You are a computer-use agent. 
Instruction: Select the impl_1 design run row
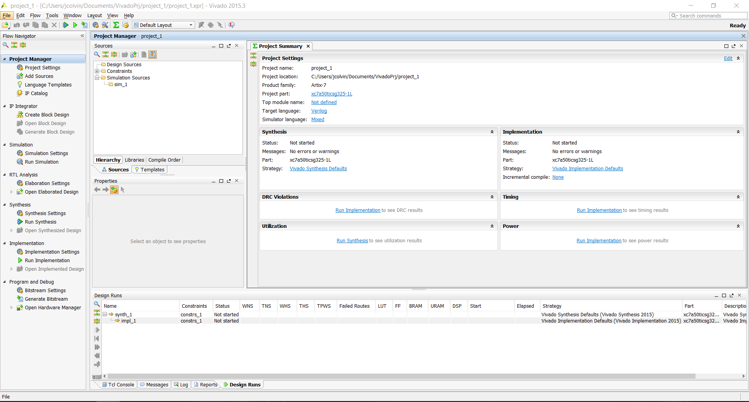pyautogui.click(x=424, y=321)
